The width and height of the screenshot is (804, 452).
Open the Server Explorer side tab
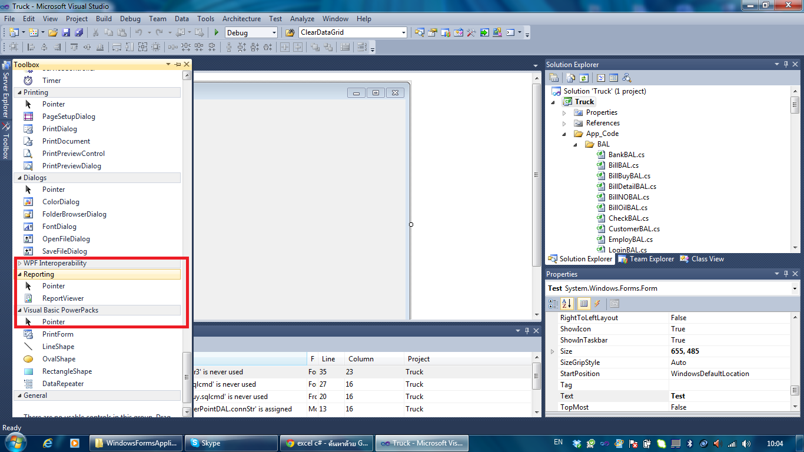click(6, 90)
